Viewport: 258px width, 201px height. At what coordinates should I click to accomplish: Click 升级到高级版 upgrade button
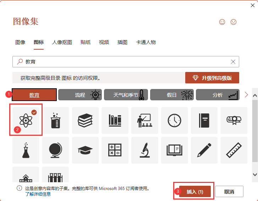tap(212, 78)
